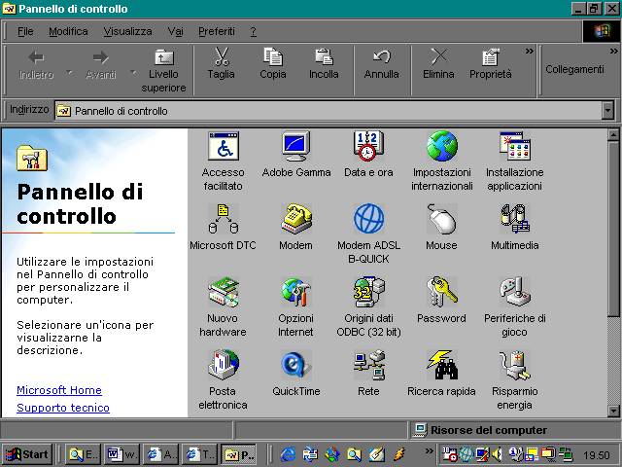Click the scrollbar down arrow
The width and height of the screenshot is (622, 467).
(613, 411)
